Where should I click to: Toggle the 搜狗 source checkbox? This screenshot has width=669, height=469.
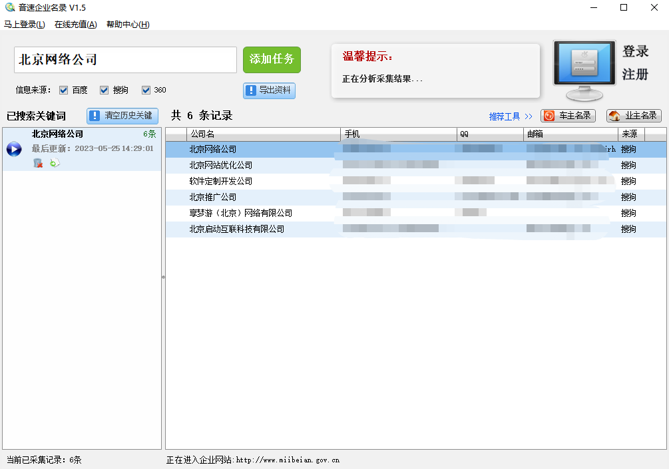(x=104, y=90)
